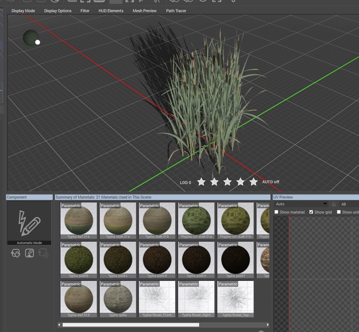Click the right arrow of materials scrollbar

click(268, 325)
